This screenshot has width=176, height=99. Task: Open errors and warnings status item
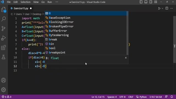(x=7, y=97)
